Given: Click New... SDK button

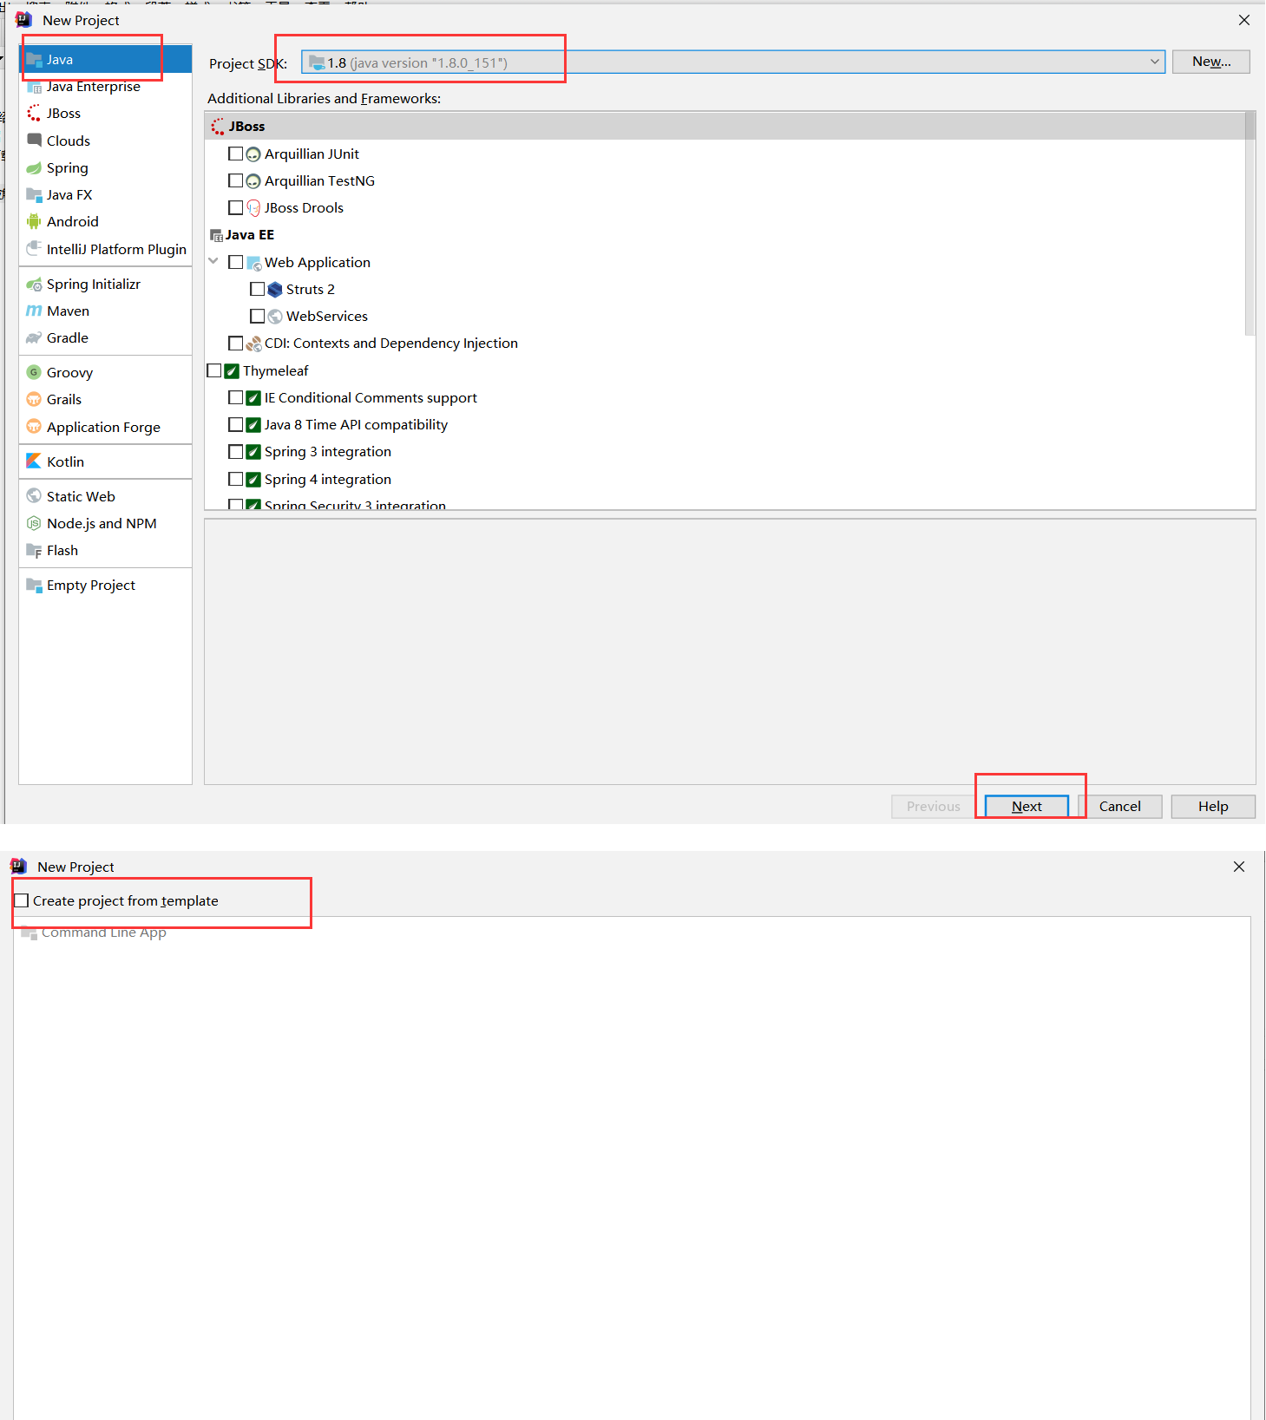Looking at the screenshot, I should point(1211,62).
